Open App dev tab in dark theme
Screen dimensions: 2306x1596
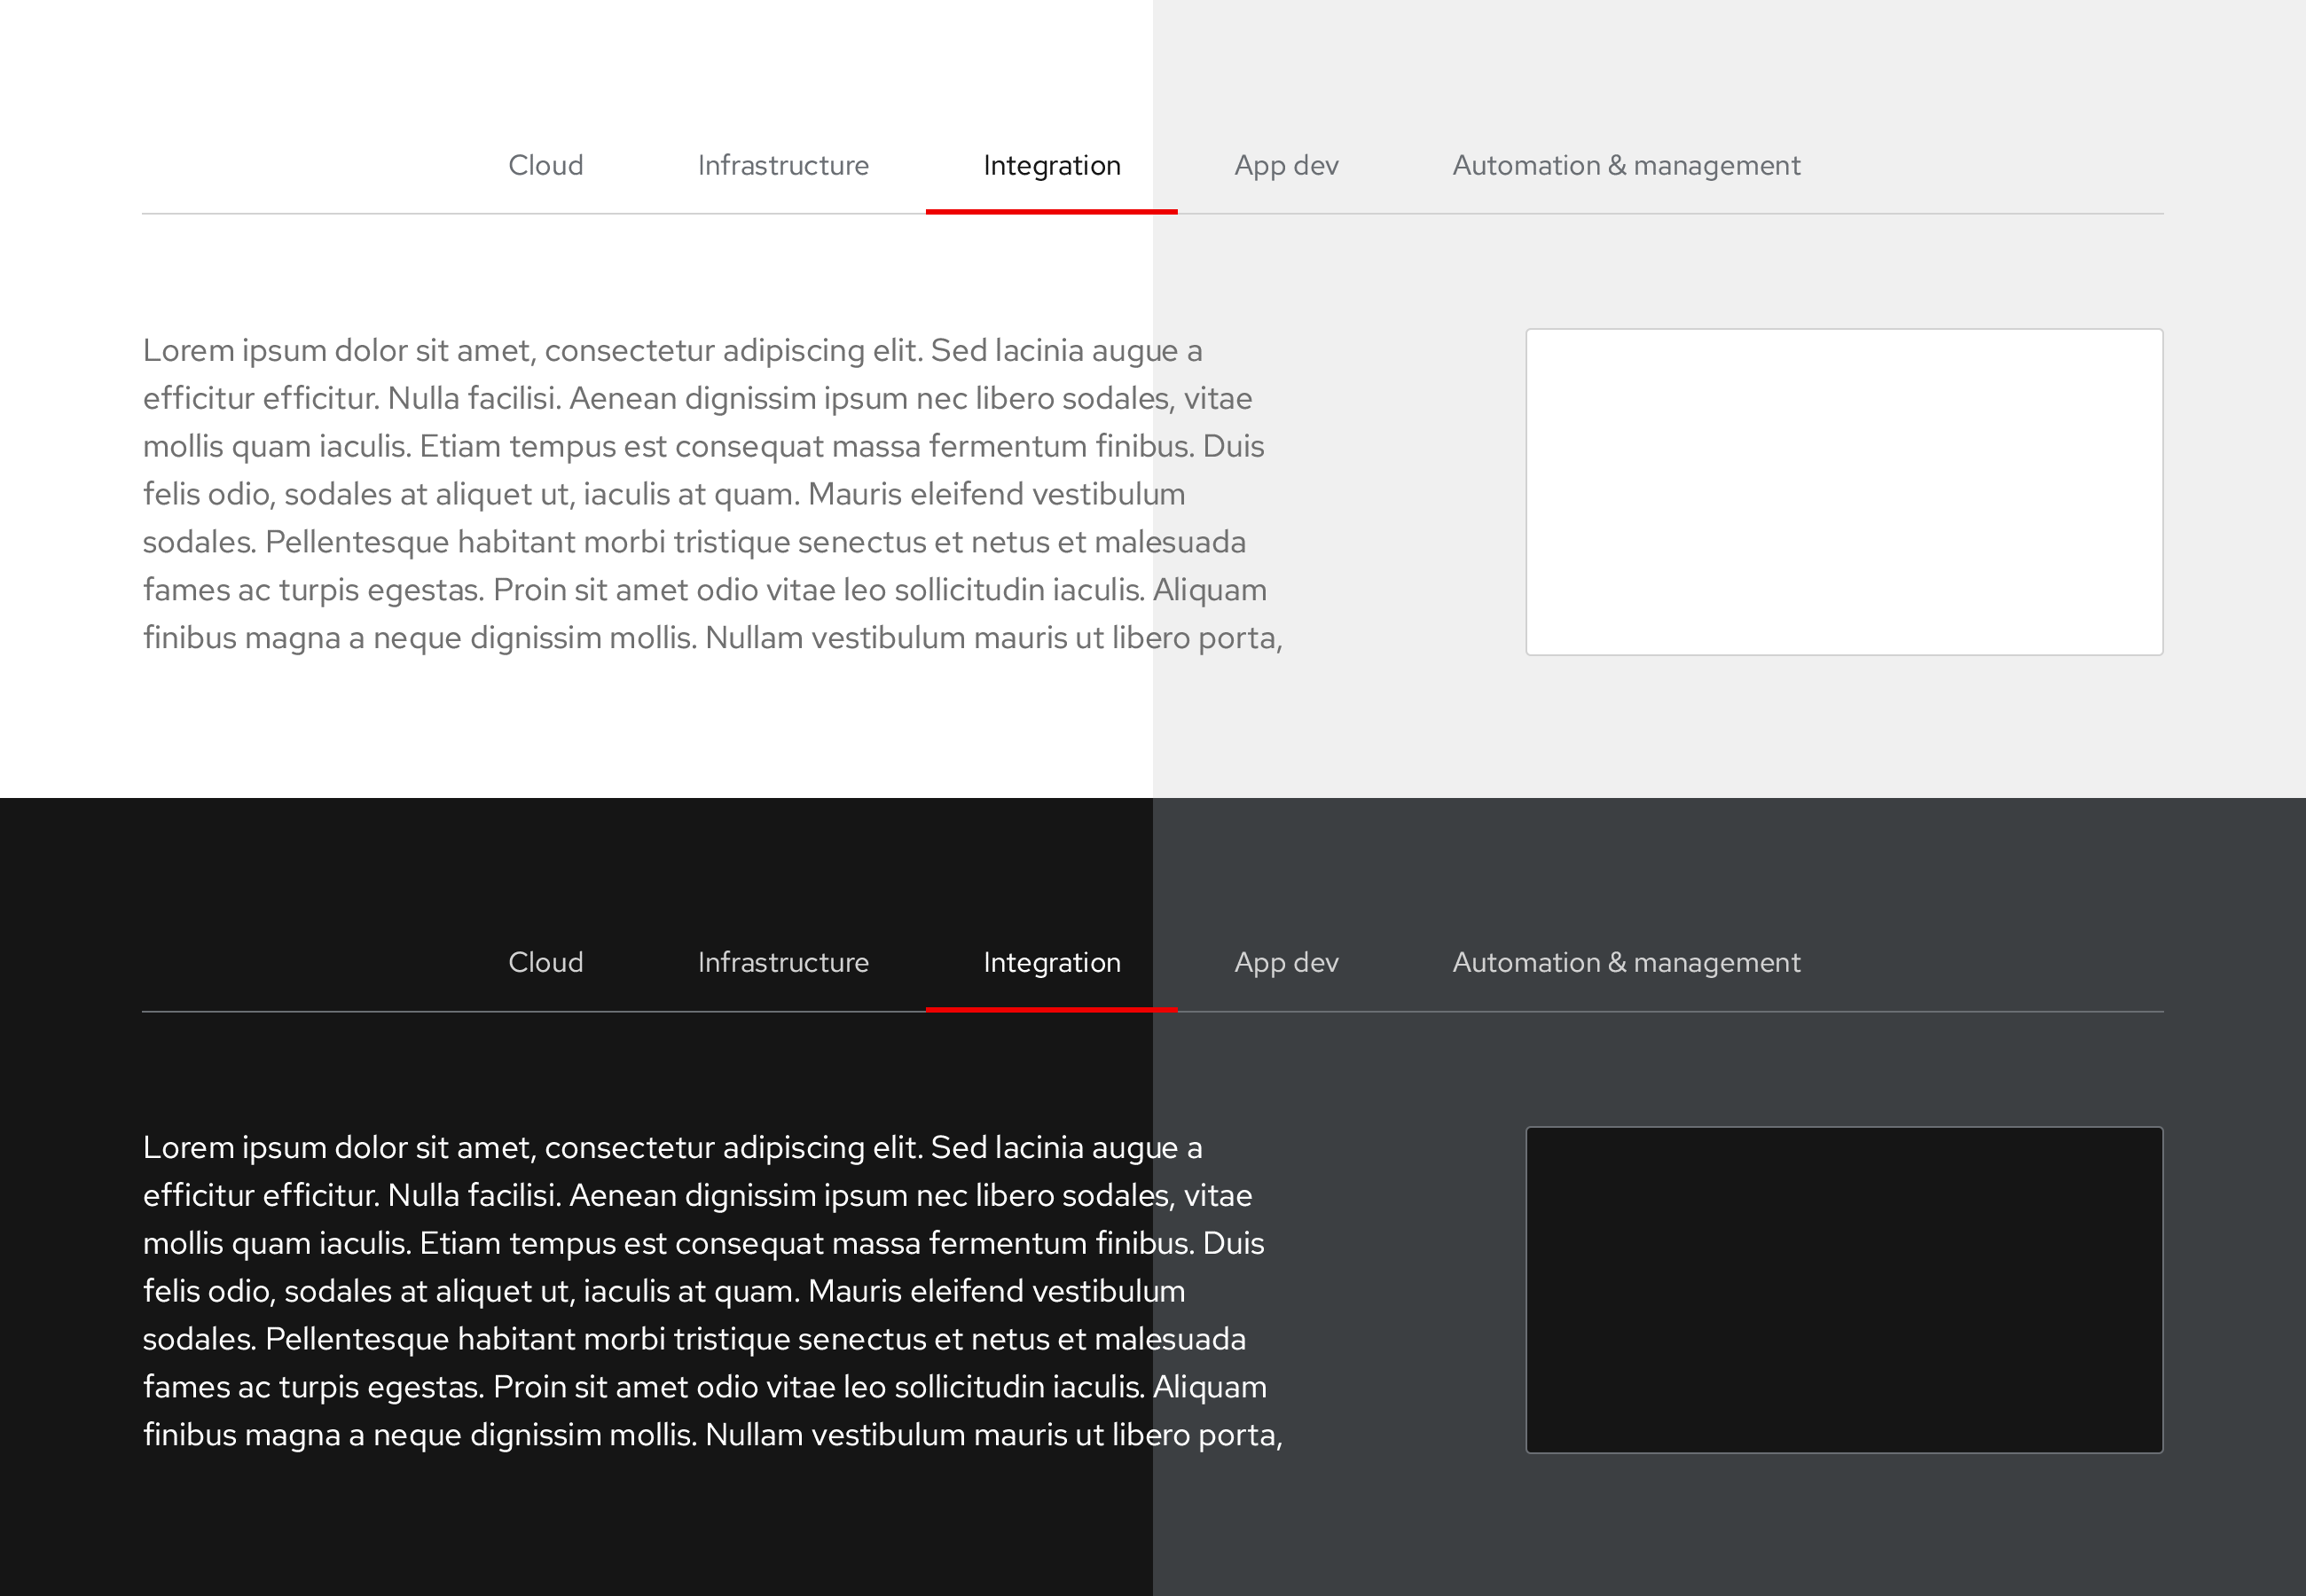[x=1286, y=962]
